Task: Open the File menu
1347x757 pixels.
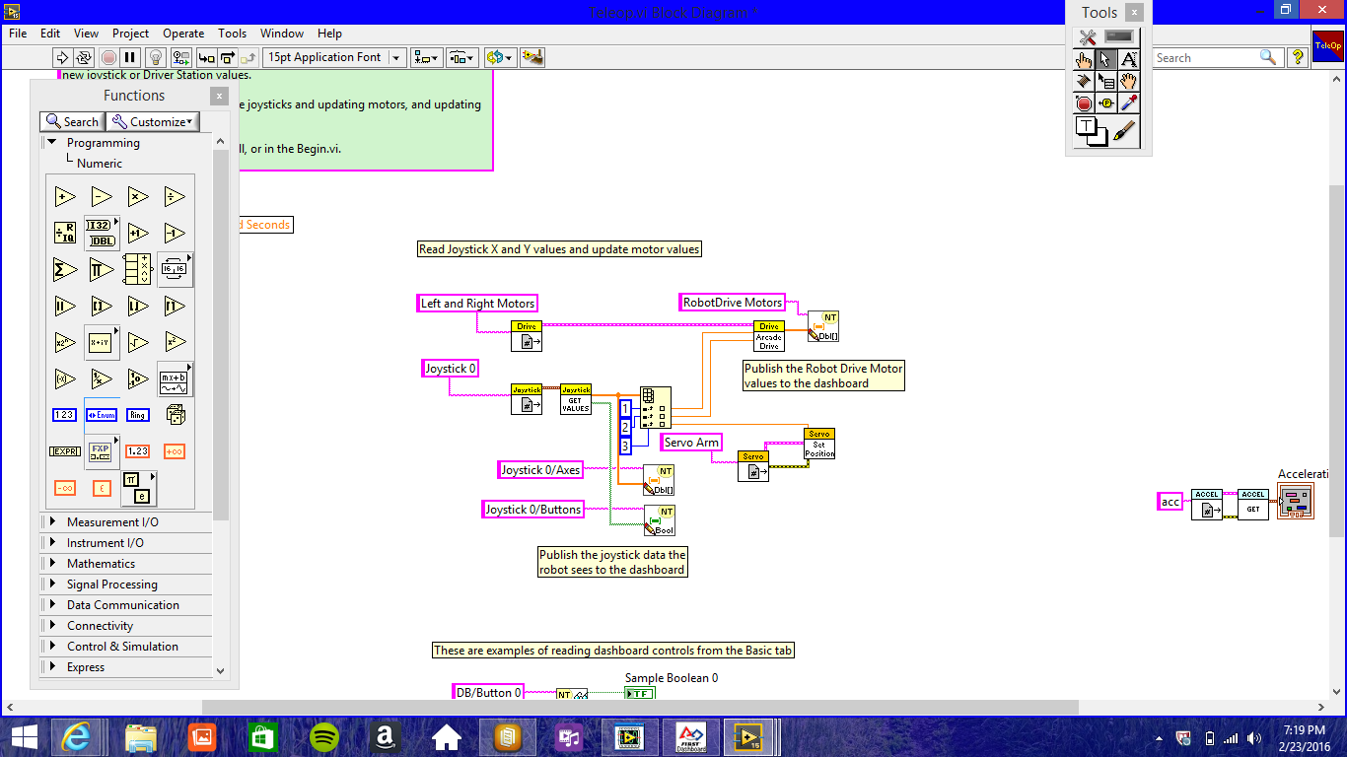Action: coord(18,33)
